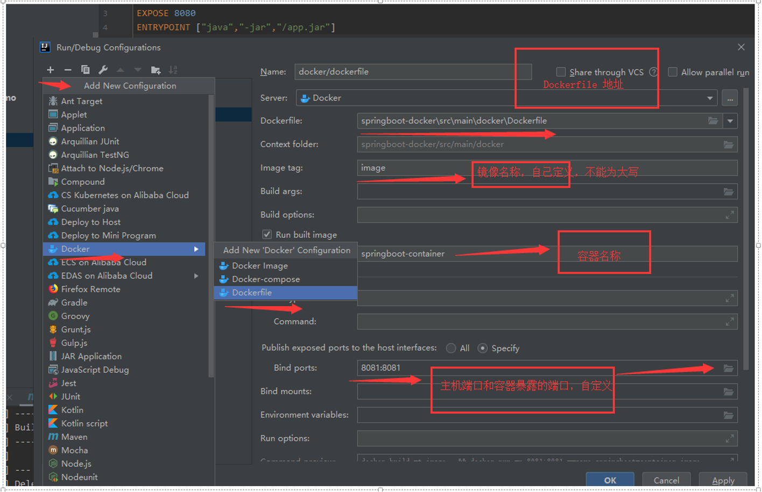This screenshot has height=492, width=762.
Task: Add a new configuration with the plus icon
Action: pyautogui.click(x=51, y=70)
